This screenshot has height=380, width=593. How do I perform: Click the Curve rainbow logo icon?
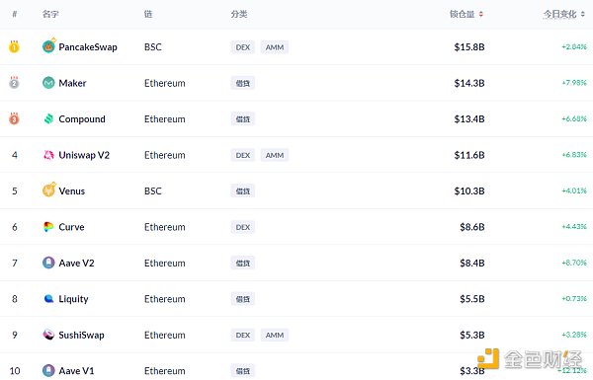click(x=48, y=227)
